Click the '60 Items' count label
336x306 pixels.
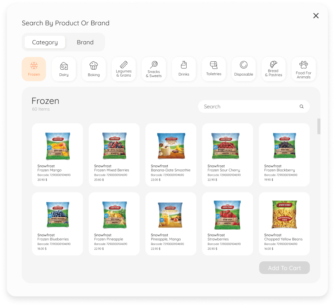(41, 109)
